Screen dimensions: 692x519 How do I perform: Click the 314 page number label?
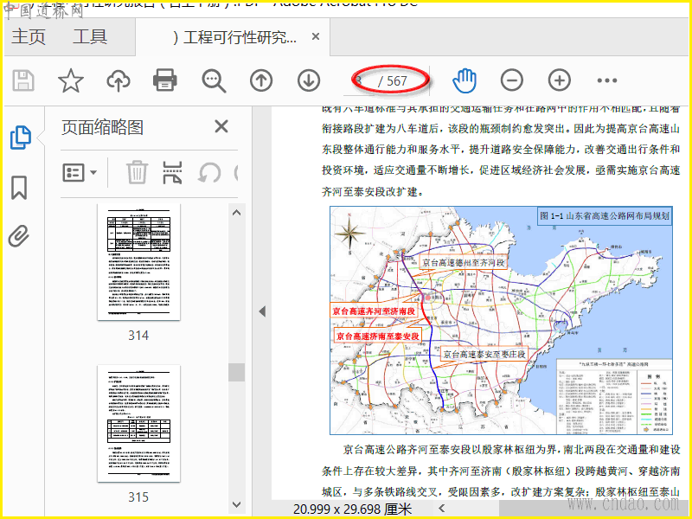pos(138,336)
